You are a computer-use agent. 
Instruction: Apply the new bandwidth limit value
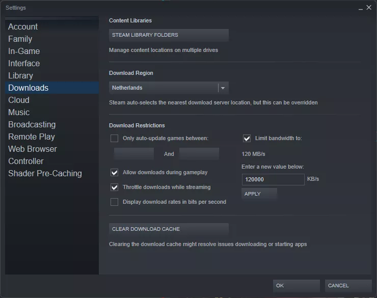pyautogui.click(x=259, y=194)
